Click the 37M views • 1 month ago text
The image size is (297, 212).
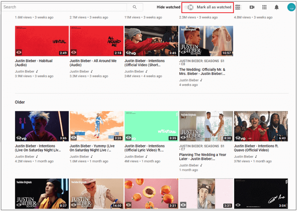[253, 161]
